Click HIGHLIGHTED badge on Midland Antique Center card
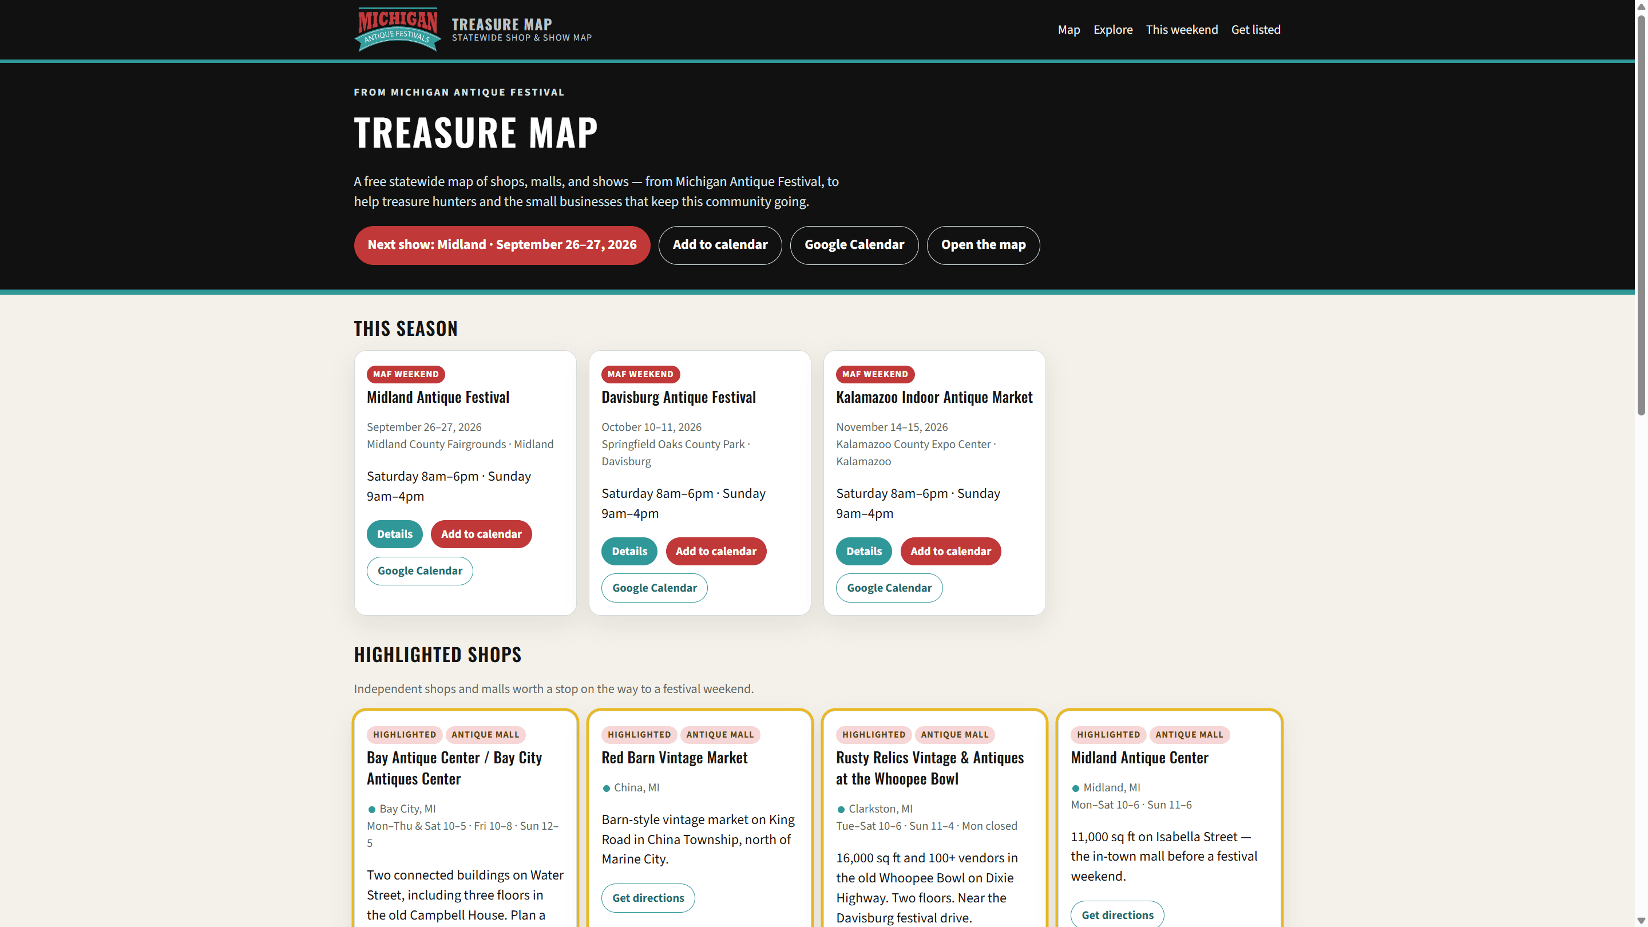Image resolution: width=1648 pixels, height=927 pixels. 1108,735
